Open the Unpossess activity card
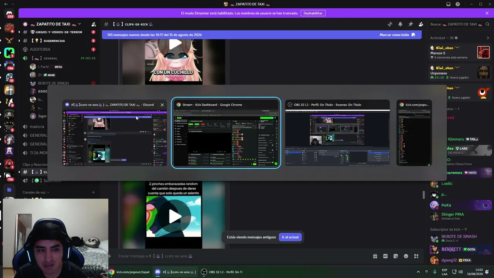 (460, 72)
